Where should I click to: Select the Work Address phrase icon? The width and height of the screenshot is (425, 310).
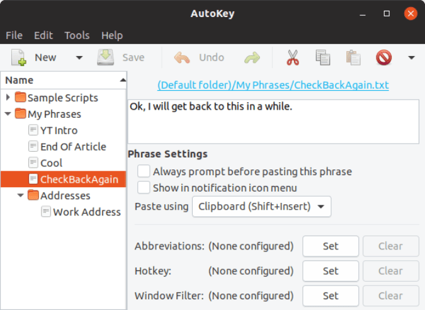click(46, 211)
